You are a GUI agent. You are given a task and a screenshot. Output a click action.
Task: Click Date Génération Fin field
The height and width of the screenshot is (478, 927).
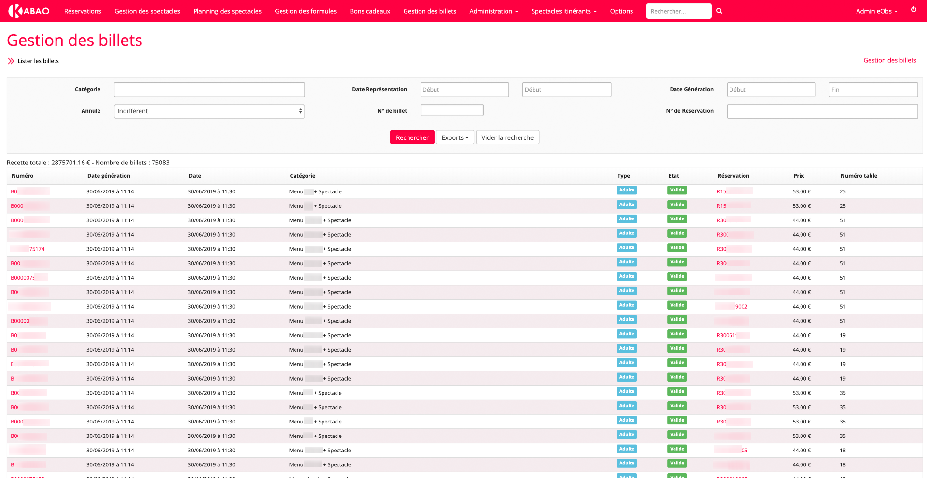pos(873,90)
